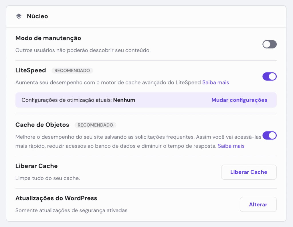
Task: Turn off the Cache de Objetos toggle
Action: pos(269,135)
